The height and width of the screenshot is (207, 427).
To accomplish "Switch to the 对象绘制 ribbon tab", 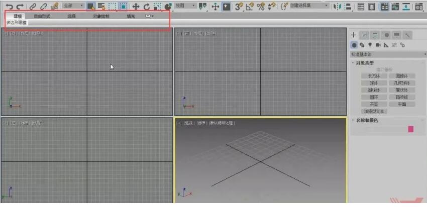I will click(101, 16).
